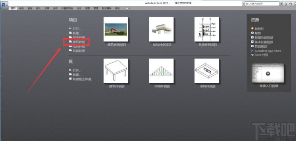Switch to the 结构 ribbon tab
This screenshot has width=296, height=141.
tap(22, 8)
